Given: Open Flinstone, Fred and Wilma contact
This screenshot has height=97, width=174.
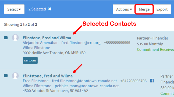Looking at the screenshot, I should click(47, 38).
